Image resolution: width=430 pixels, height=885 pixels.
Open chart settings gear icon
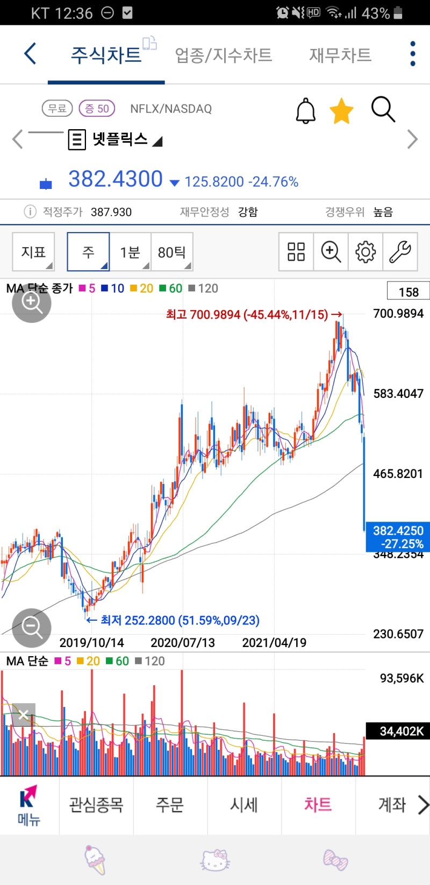point(365,251)
